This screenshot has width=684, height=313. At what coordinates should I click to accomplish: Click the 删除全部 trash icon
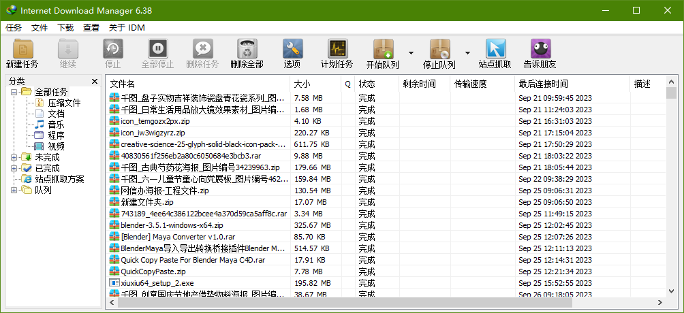point(247,49)
